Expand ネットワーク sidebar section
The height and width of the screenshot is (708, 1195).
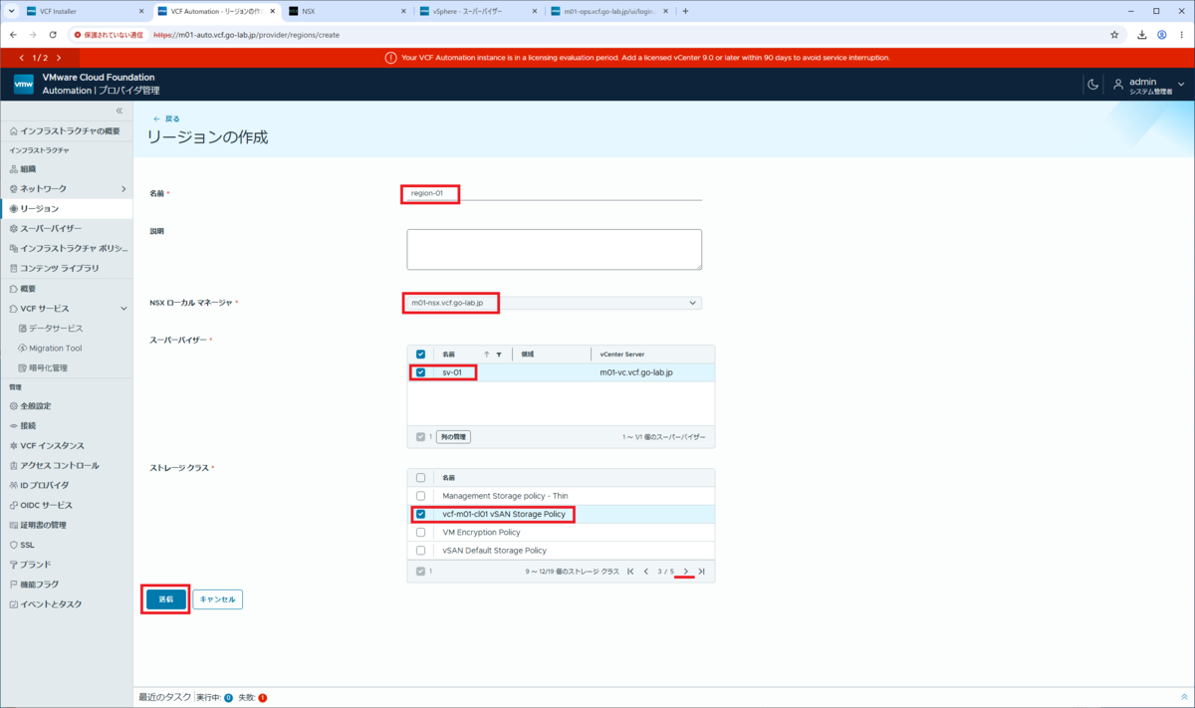point(123,189)
